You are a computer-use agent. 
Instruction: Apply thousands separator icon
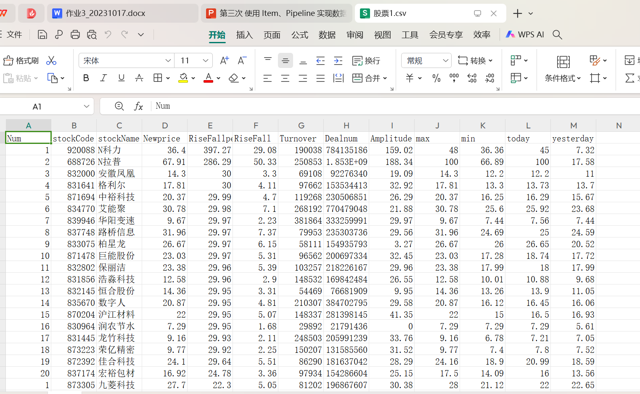pos(454,78)
